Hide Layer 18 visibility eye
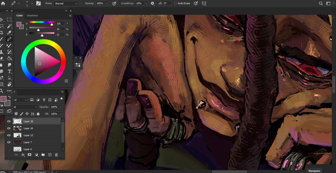 (x=9, y=121)
